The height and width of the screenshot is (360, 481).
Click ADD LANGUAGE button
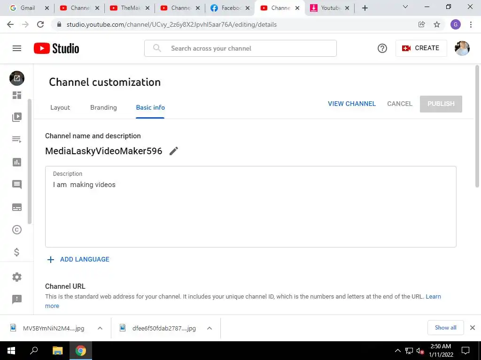coord(78,259)
